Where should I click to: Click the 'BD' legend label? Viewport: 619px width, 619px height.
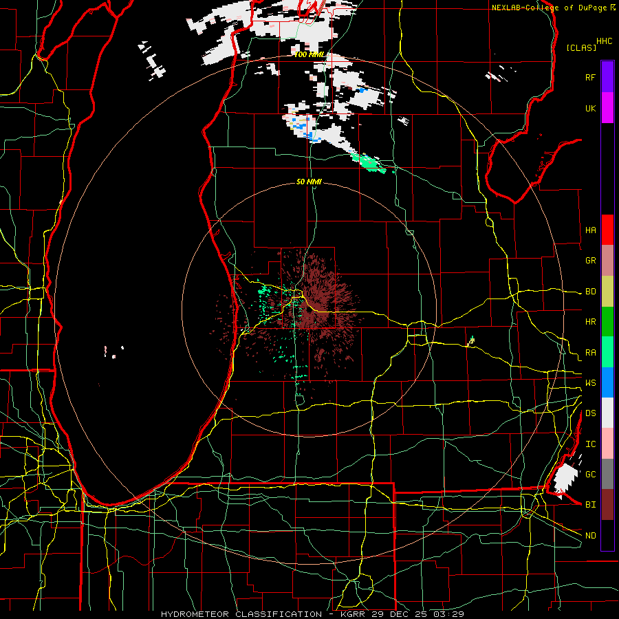point(590,292)
